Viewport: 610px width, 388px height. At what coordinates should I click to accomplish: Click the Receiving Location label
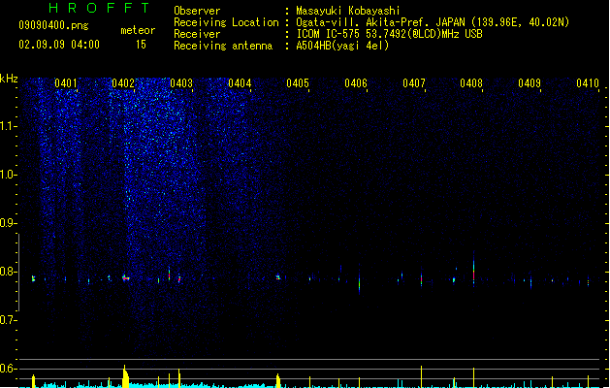point(226,22)
